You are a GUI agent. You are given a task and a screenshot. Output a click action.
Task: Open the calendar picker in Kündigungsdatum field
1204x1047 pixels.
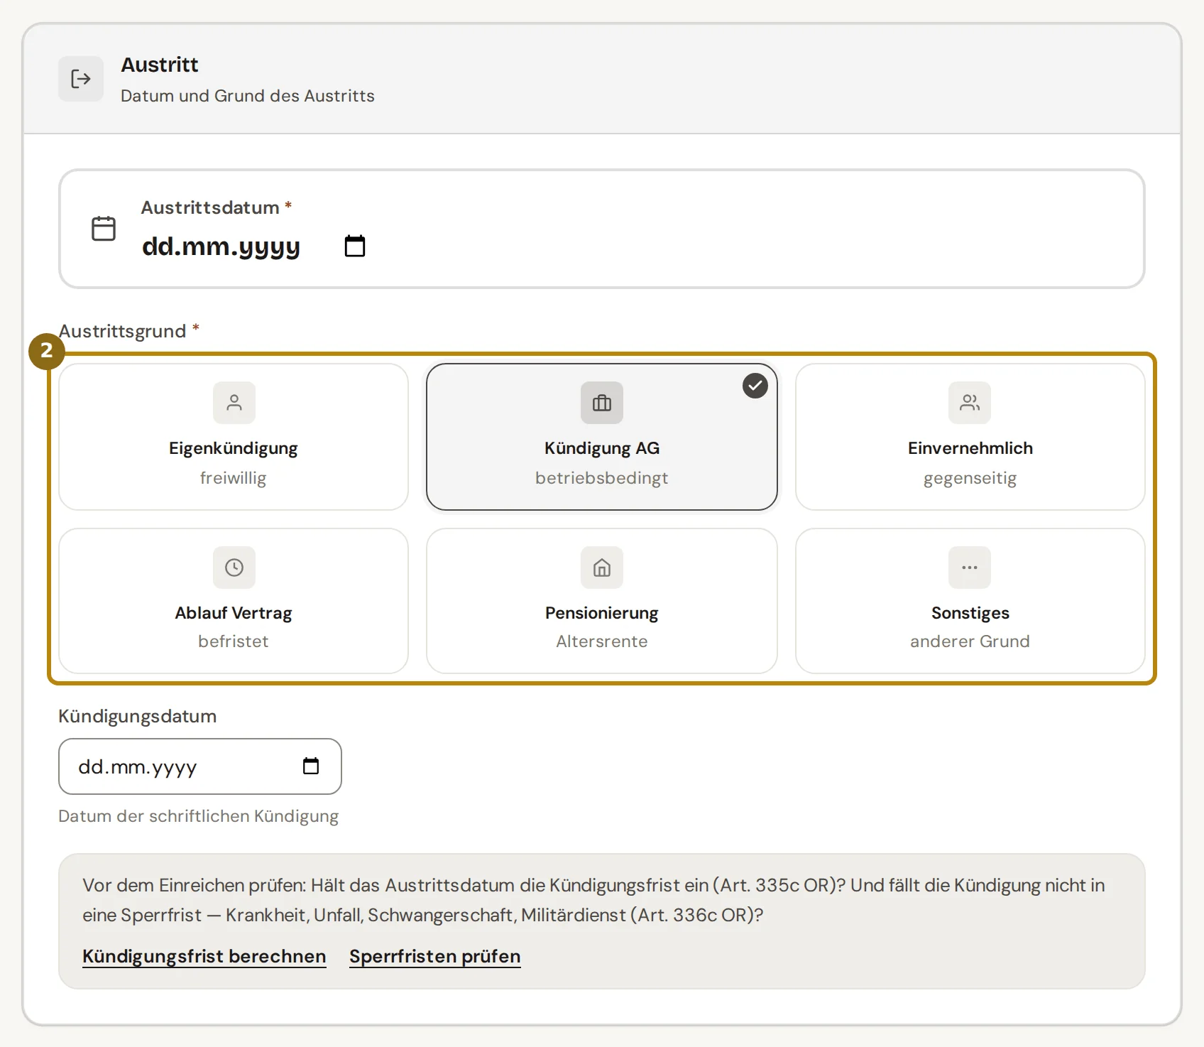pyautogui.click(x=311, y=766)
